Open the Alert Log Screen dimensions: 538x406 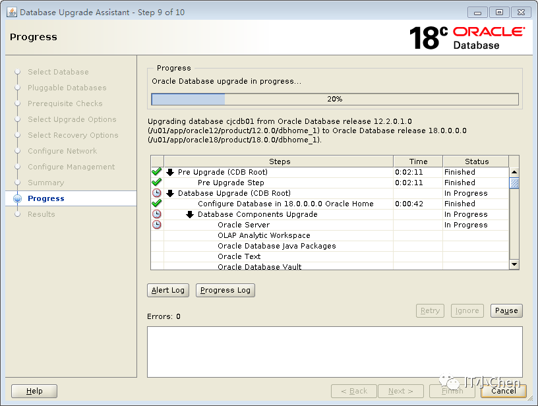point(168,290)
